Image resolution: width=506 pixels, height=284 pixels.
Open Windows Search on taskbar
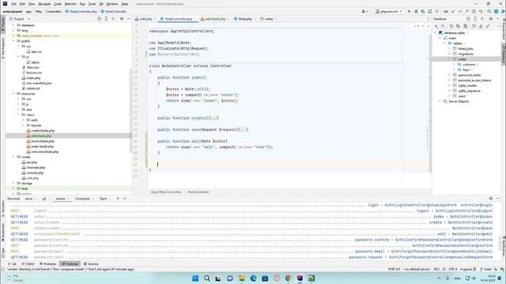tap(207, 278)
